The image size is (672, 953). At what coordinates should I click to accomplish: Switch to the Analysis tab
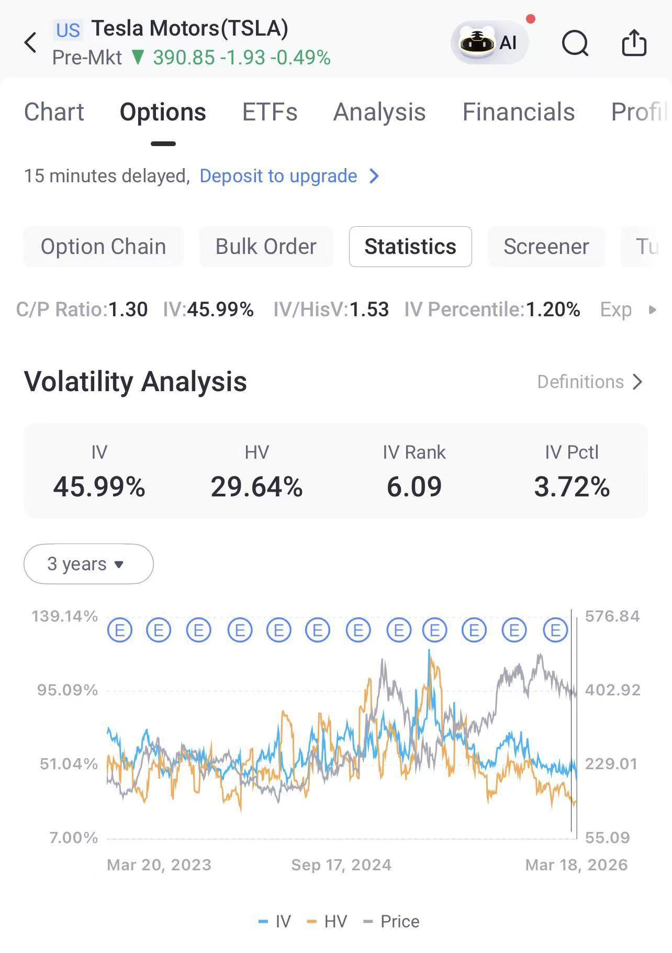(x=379, y=112)
